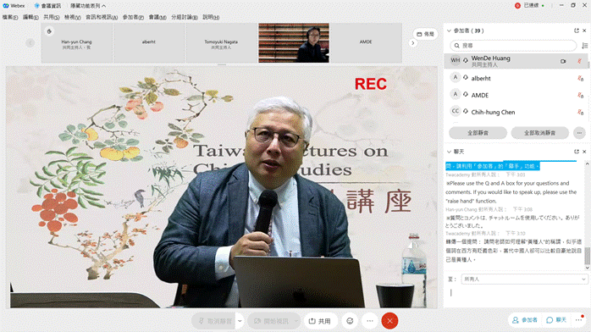Open more options in the meeting controls
This screenshot has width=591, height=332.
point(370,321)
